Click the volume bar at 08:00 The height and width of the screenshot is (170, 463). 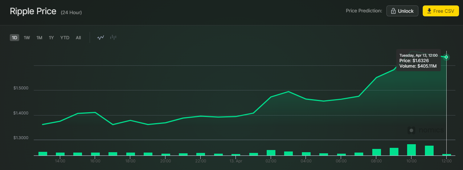tap(376, 152)
